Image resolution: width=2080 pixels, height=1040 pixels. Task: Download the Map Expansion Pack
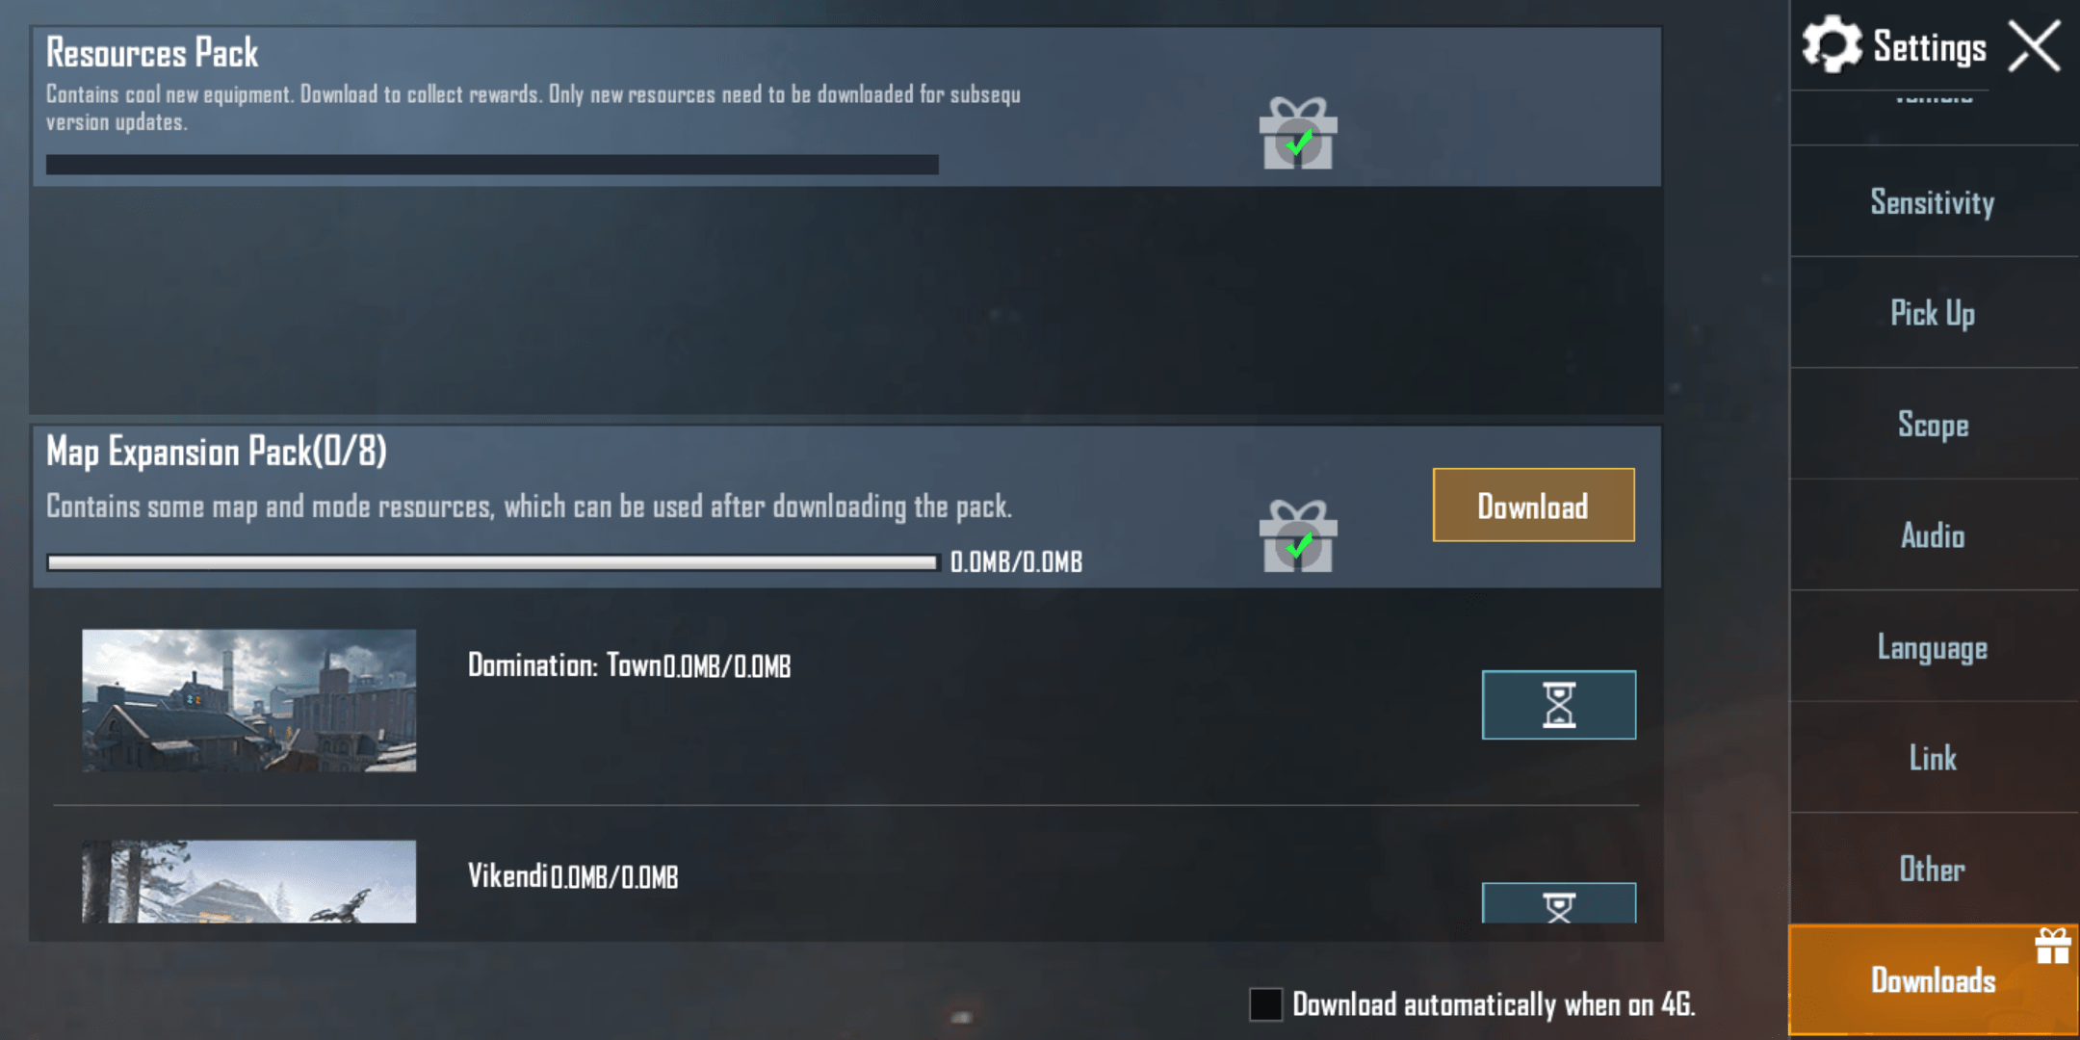click(x=1533, y=506)
